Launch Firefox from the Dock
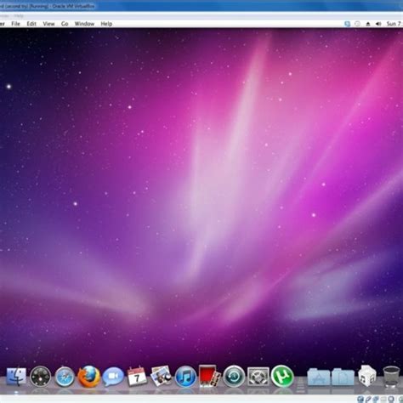 tap(88, 377)
